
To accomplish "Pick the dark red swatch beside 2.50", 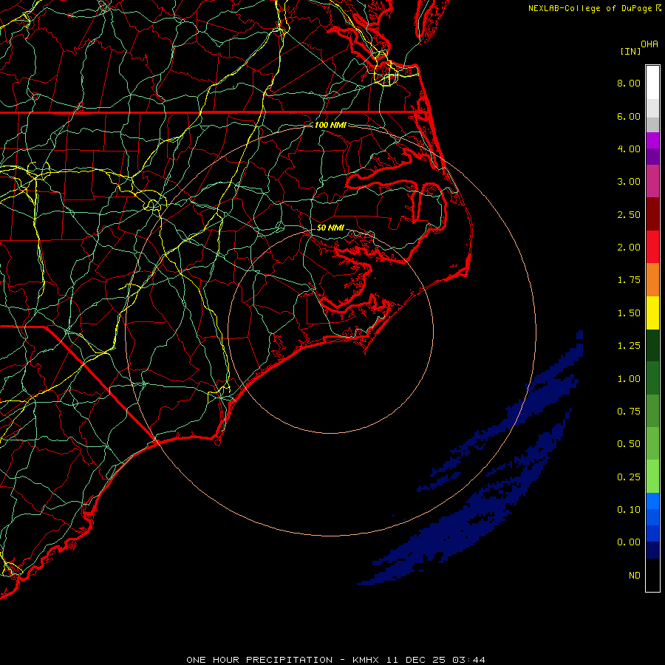I will coord(652,214).
